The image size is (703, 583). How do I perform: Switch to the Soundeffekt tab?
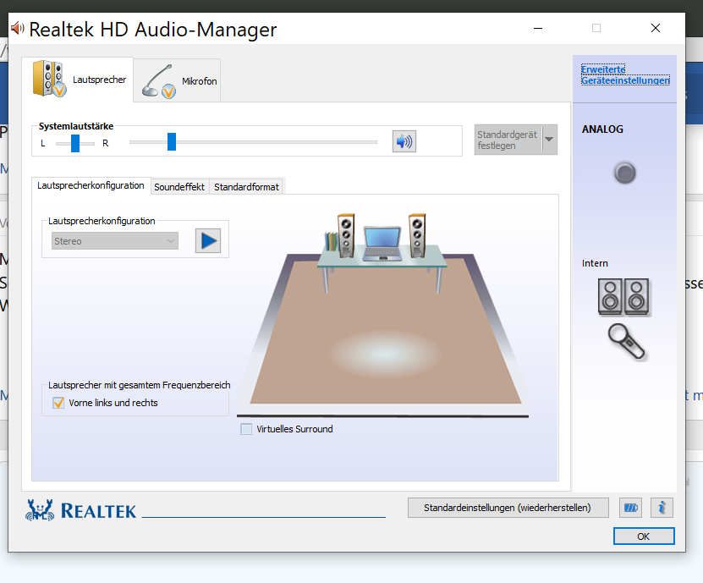pos(179,187)
